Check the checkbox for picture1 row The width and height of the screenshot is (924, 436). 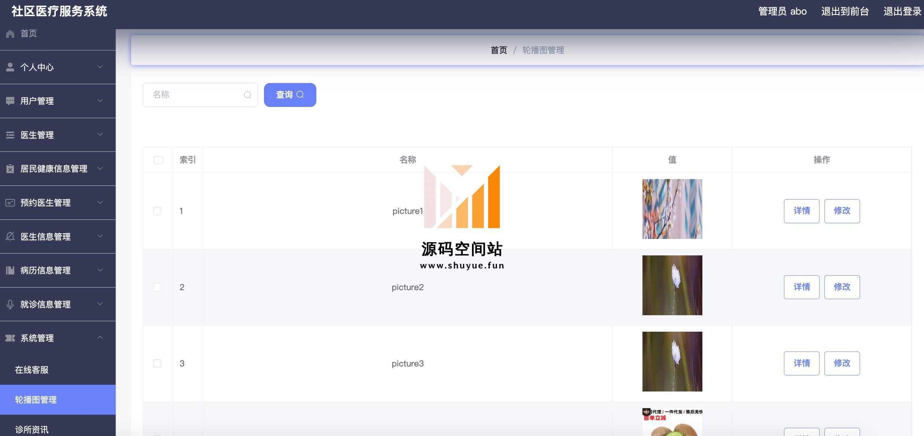pos(157,211)
